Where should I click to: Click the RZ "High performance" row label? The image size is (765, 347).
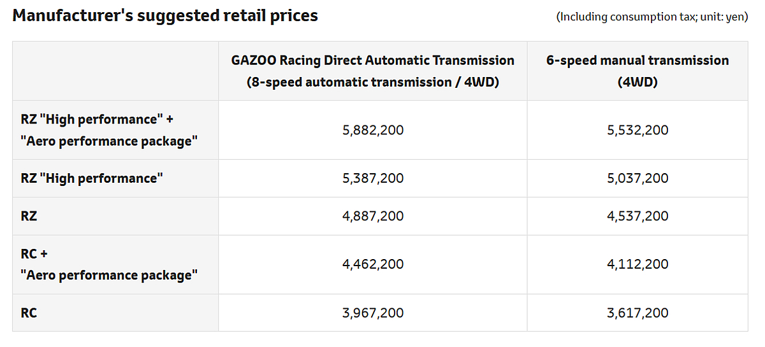92,178
